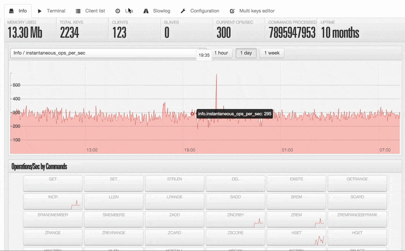Open the ZREMRANGEBYRANK command panel
Image resolution: width=405 pixels, height=251 pixels.
[x=357, y=219]
